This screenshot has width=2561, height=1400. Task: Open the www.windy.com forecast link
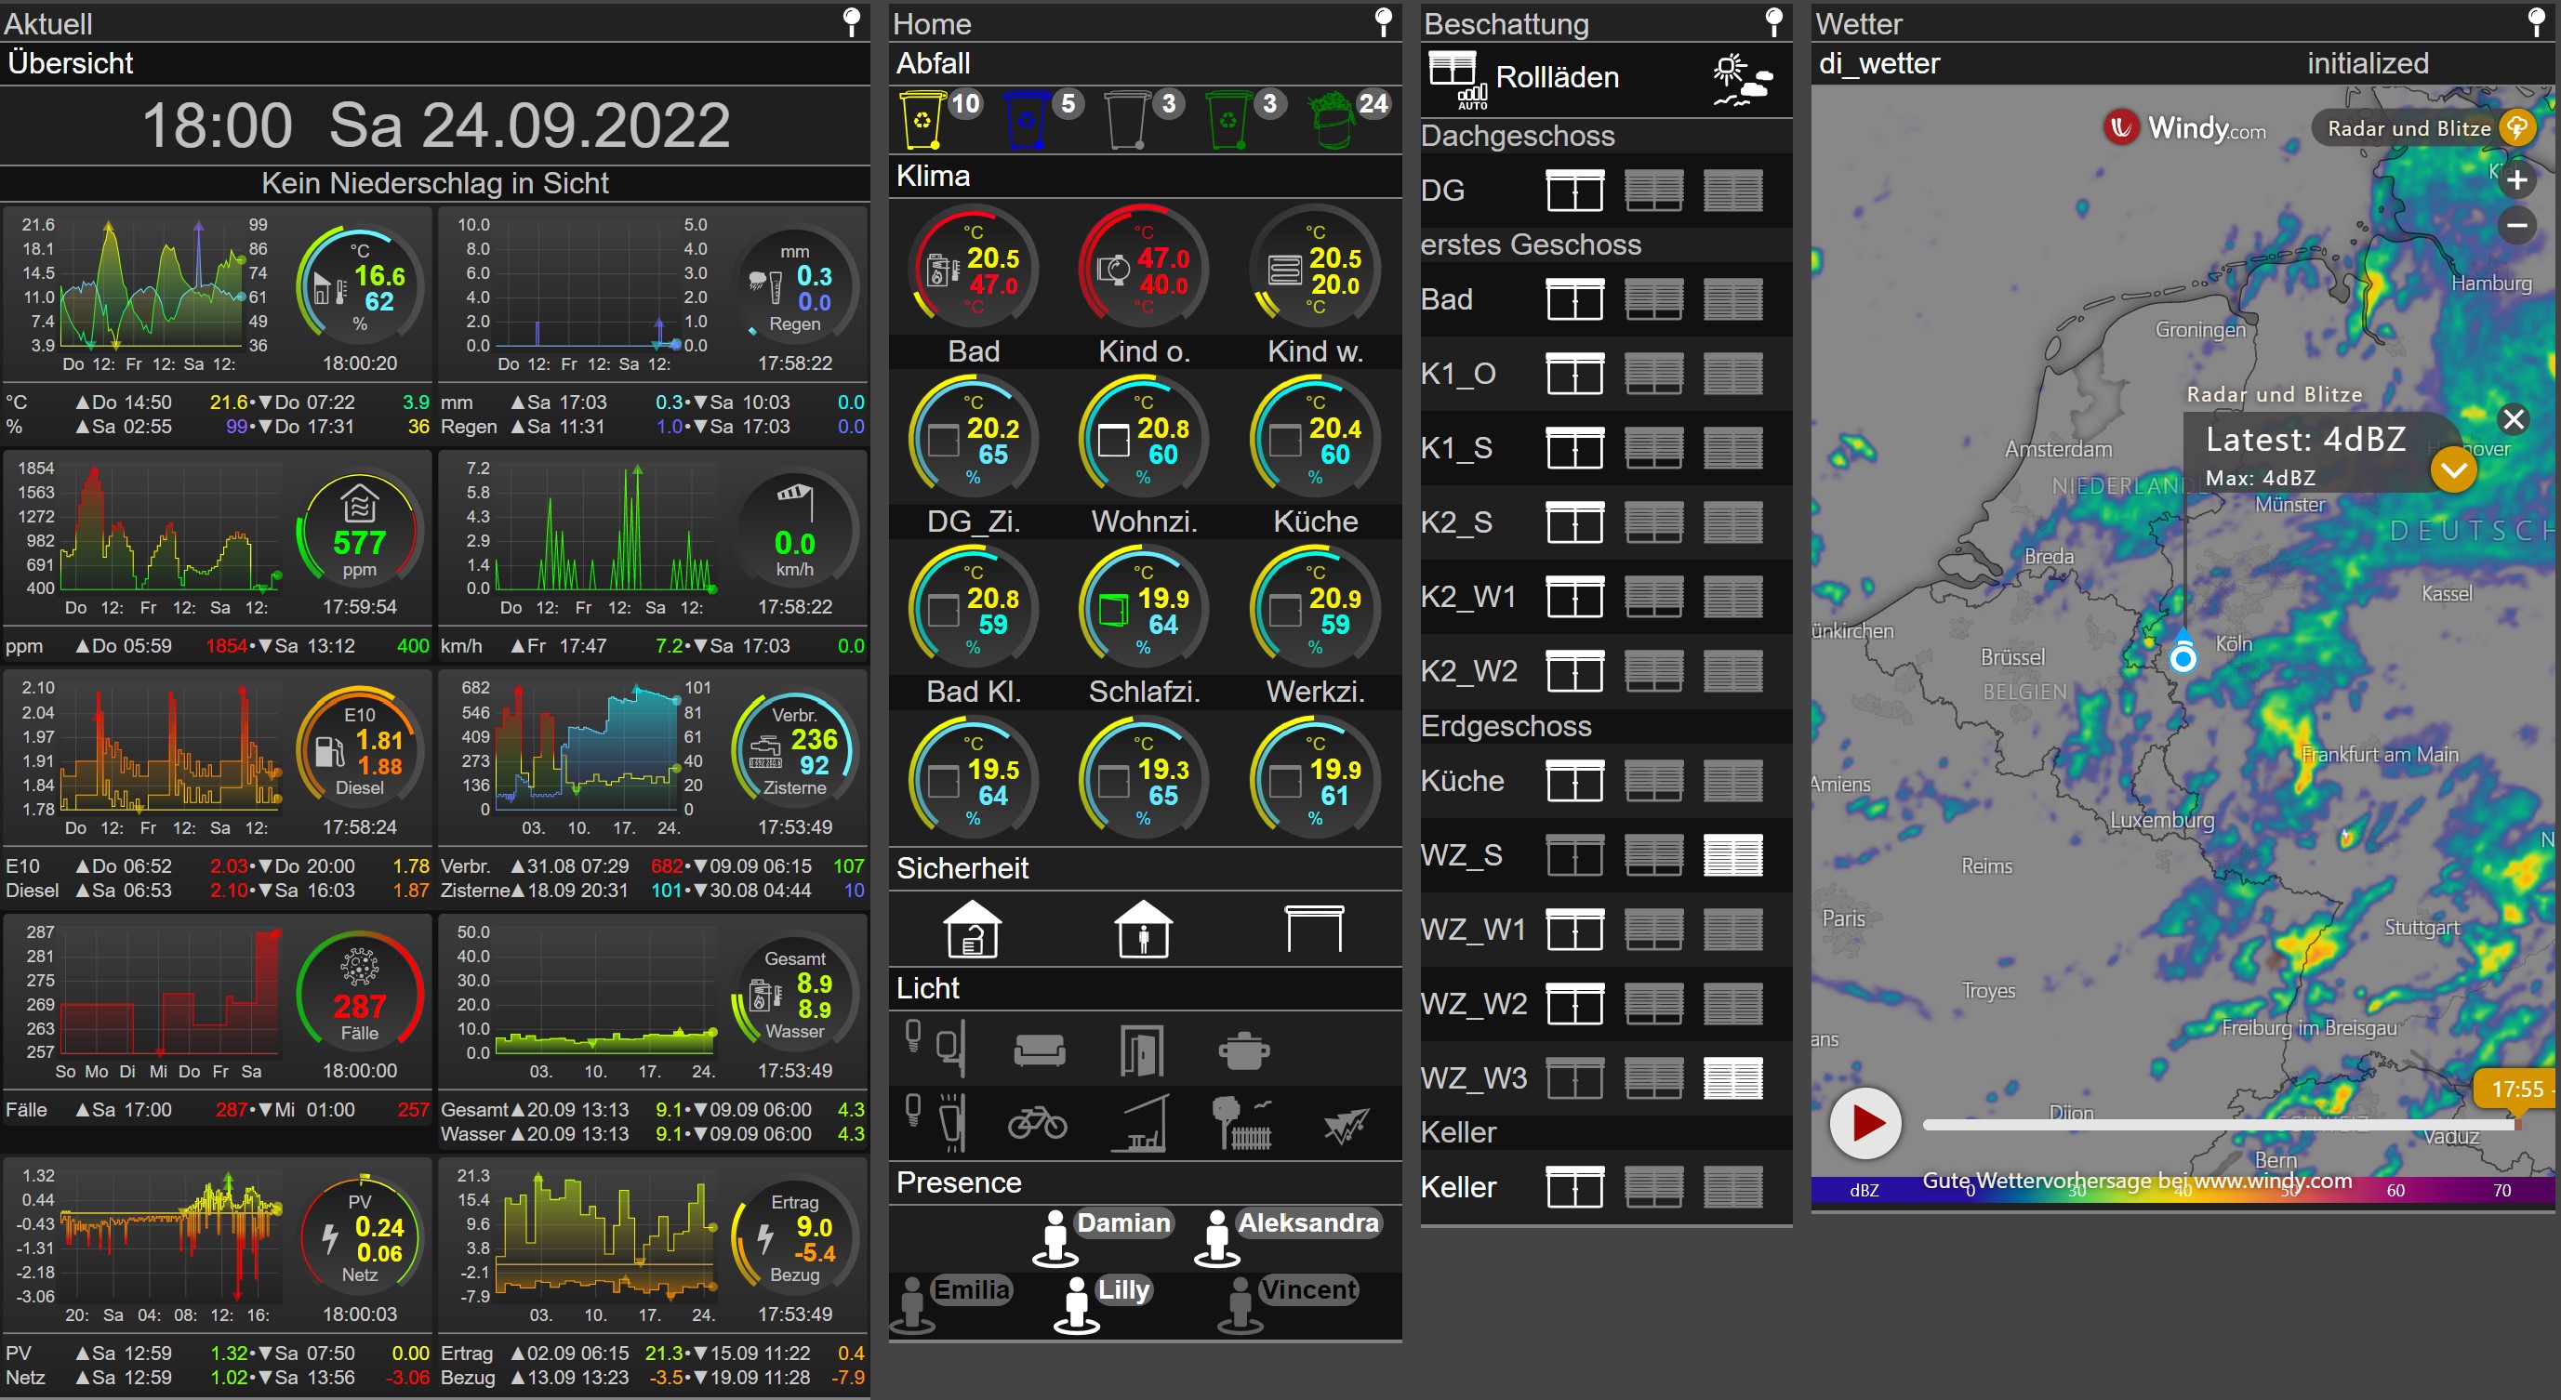coord(2136,1181)
